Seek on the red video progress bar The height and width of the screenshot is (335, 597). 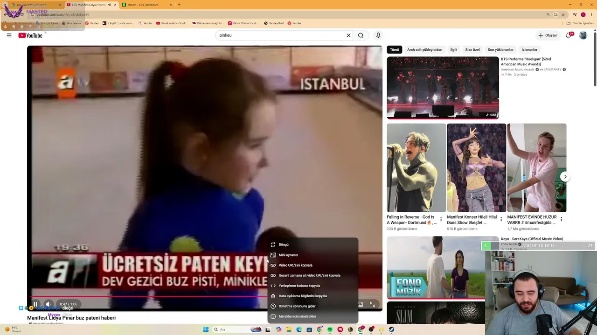coord(149,296)
